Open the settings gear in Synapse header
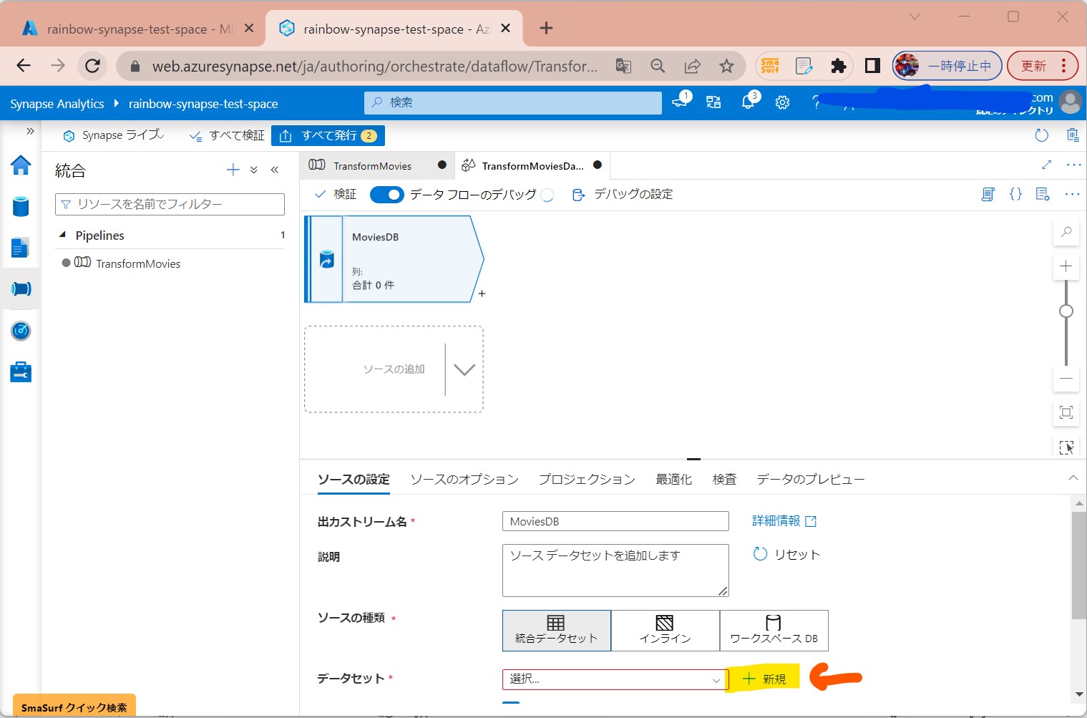This screenshot has width=1087, height=718. click(x=782, y=102)
